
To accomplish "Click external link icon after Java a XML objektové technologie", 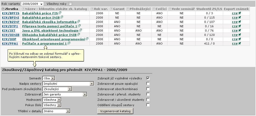I will click(80, 30).
